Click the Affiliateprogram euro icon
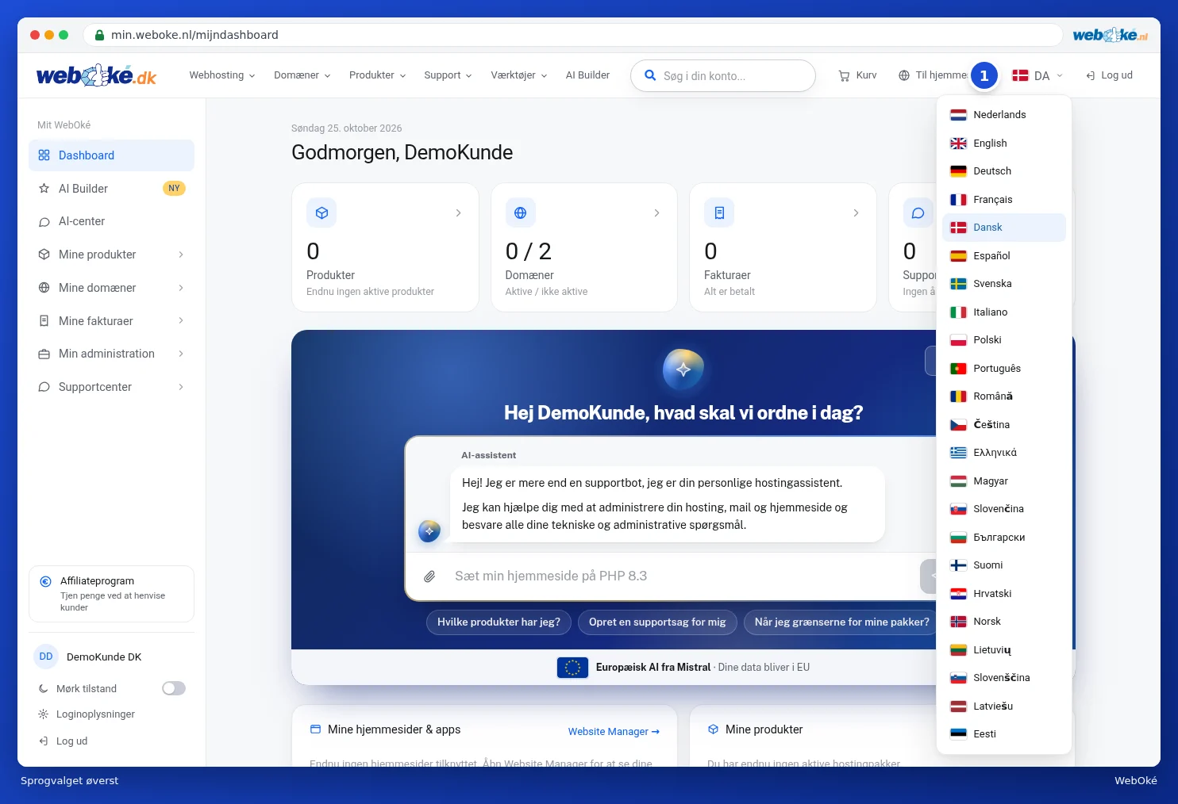 click(x=45, y=581)
